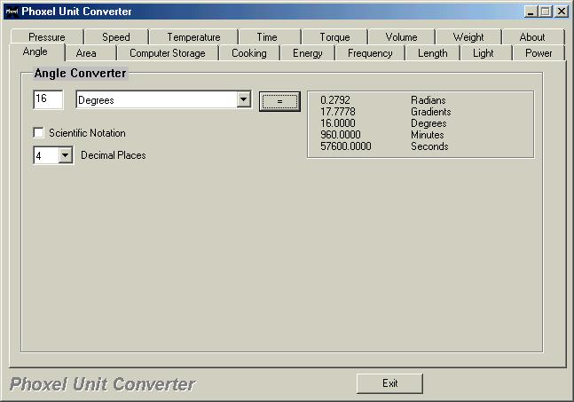Switch to the Weight tab
This screenshot has height=402, width=574.
pos(468,37)
